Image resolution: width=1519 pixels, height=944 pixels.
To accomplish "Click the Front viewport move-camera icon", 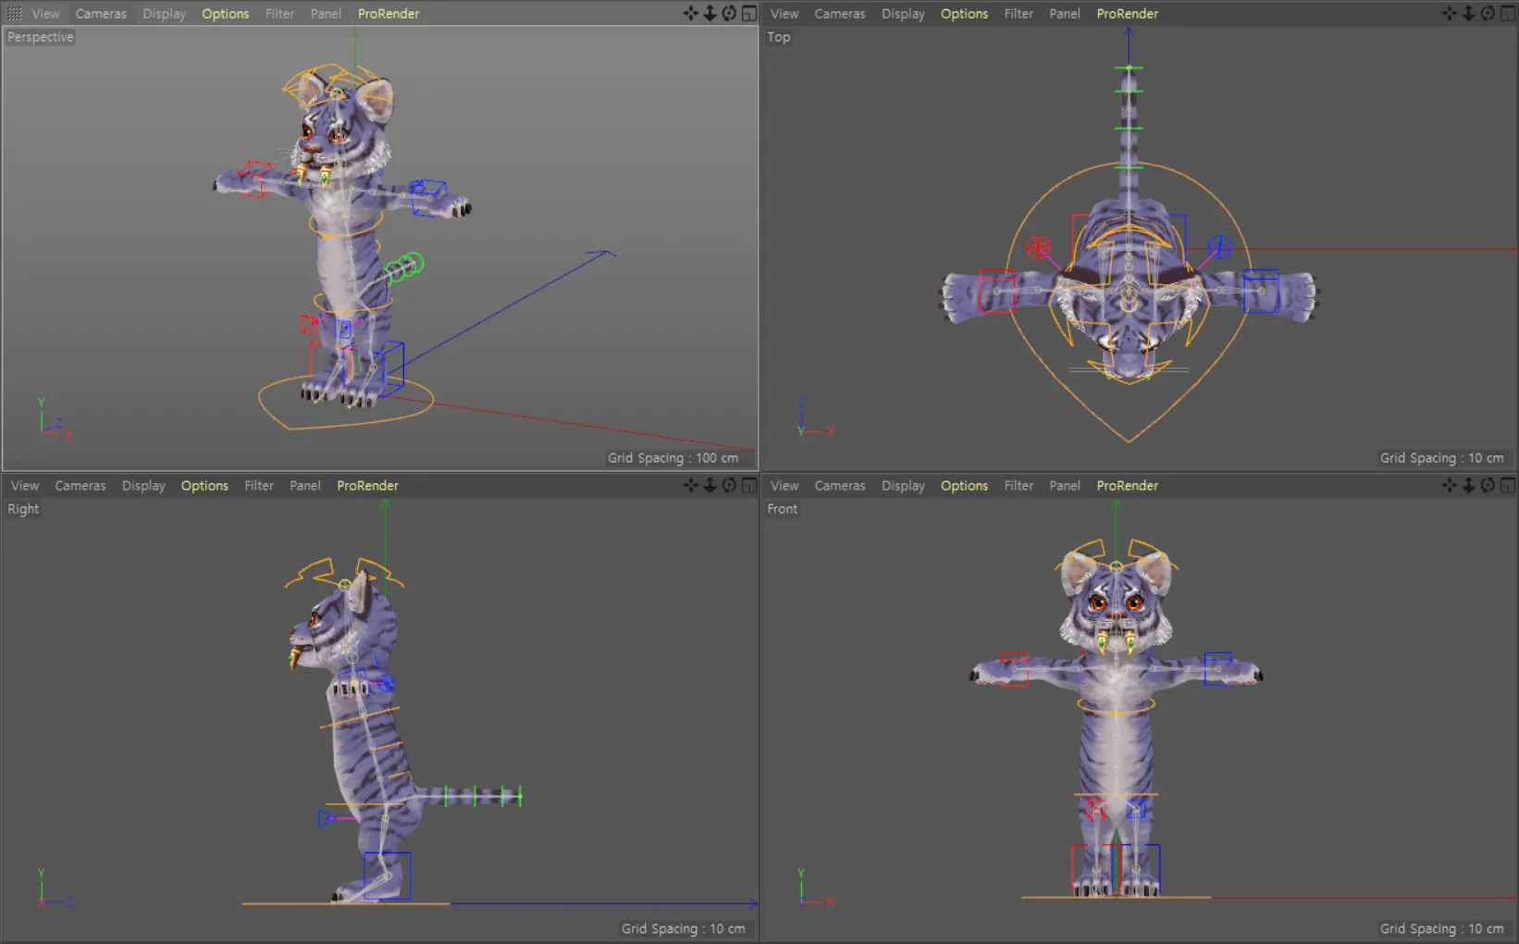I will click(1450, 485).
